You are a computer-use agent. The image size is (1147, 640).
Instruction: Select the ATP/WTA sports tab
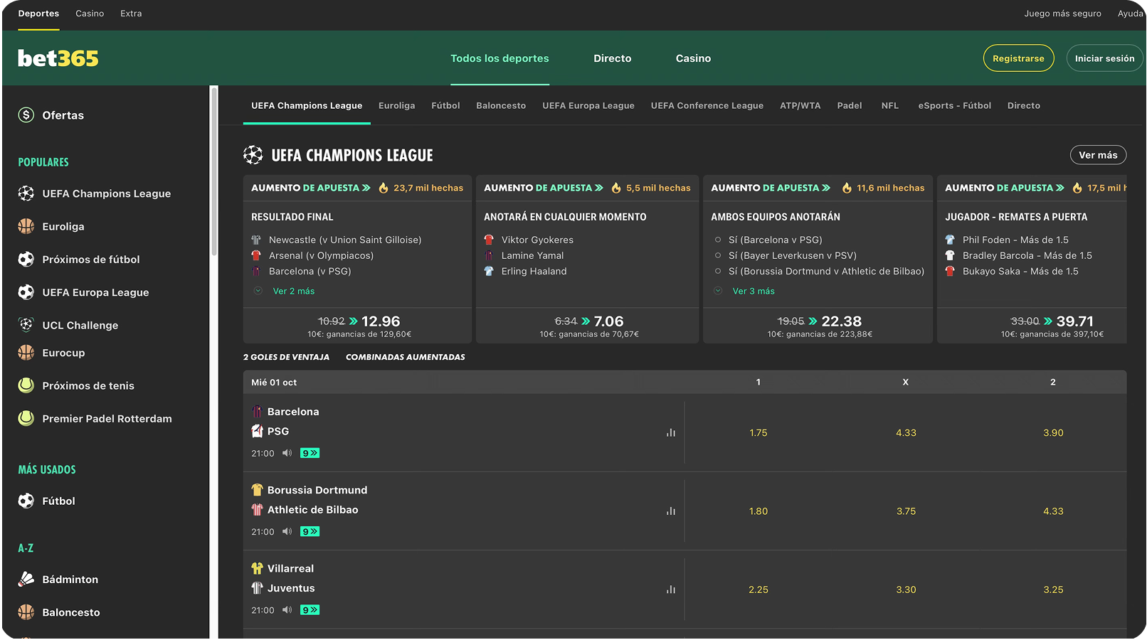[800, 105]
